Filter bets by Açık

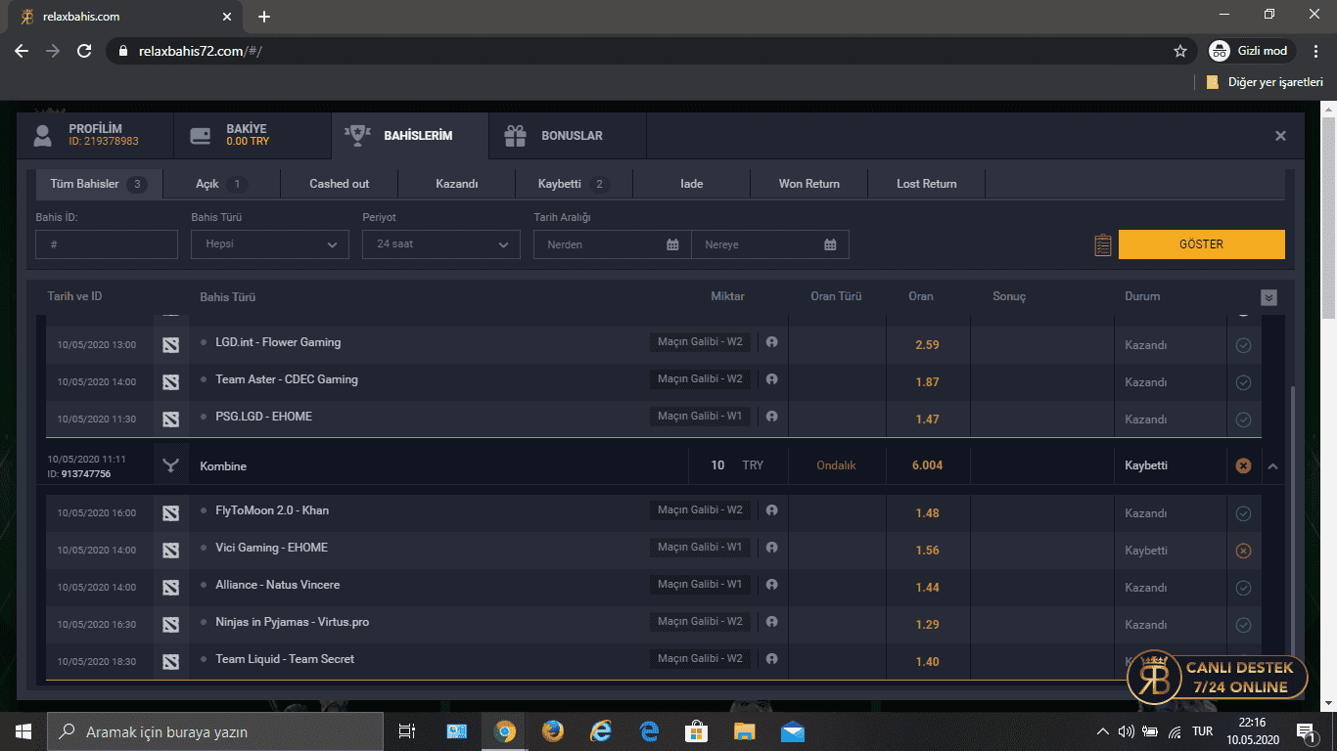[x=221, y=184]
